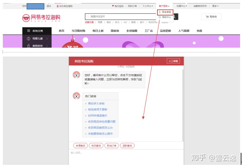
Task: Click the koala avatar beside the greeting message
Action: (76, 75)
